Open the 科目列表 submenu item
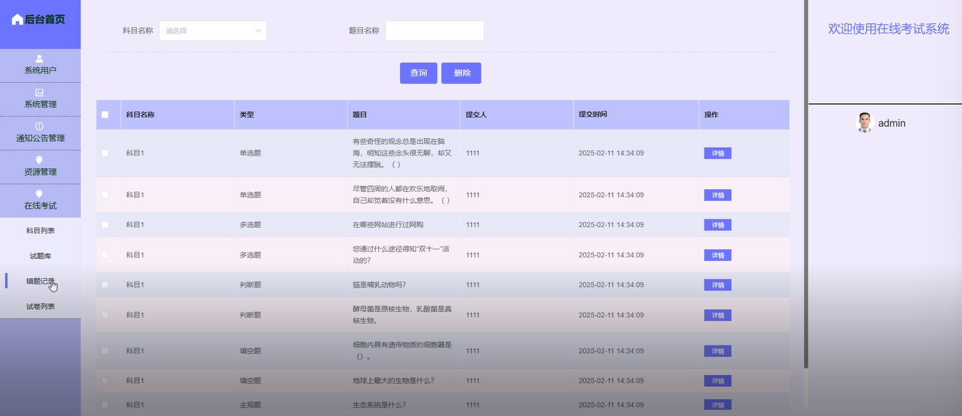Image resolution: width=962 pixels, height=416 pixels. [40, 231]
